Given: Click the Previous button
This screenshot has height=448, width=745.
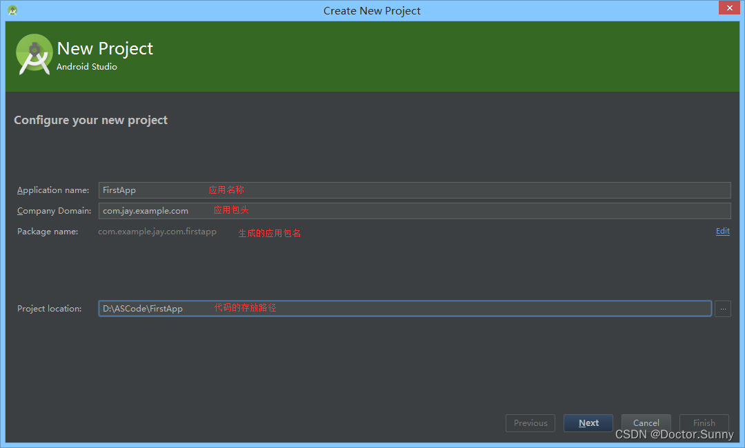Looking at the screenshot, I should 530,423.
